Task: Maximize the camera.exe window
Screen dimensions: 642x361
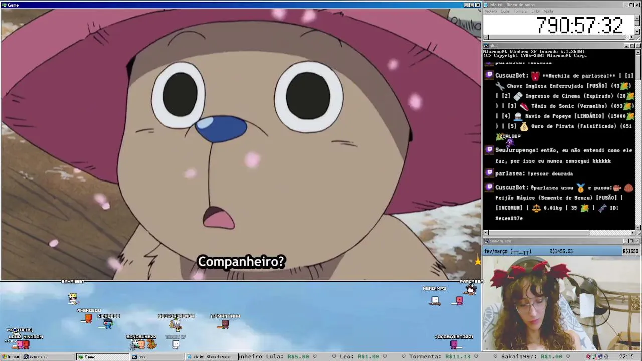Action: coord(632,241)
